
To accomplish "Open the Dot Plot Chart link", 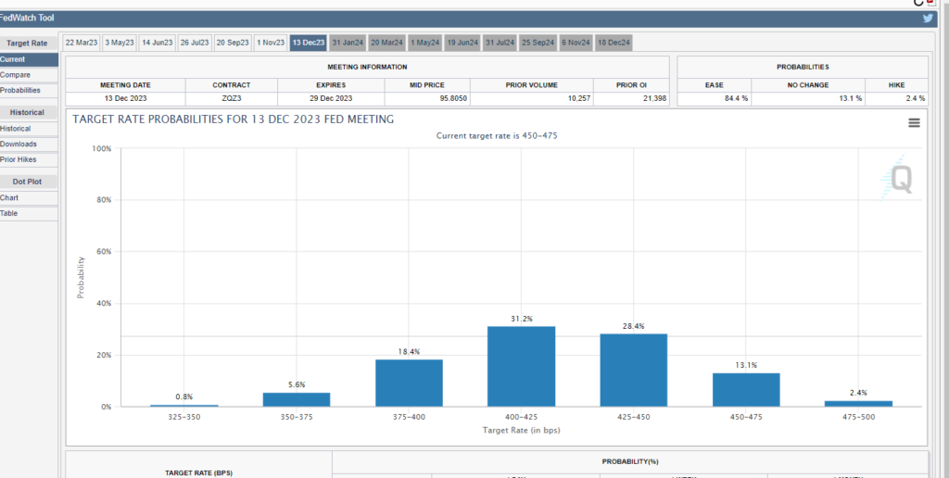I will (9, 198).
